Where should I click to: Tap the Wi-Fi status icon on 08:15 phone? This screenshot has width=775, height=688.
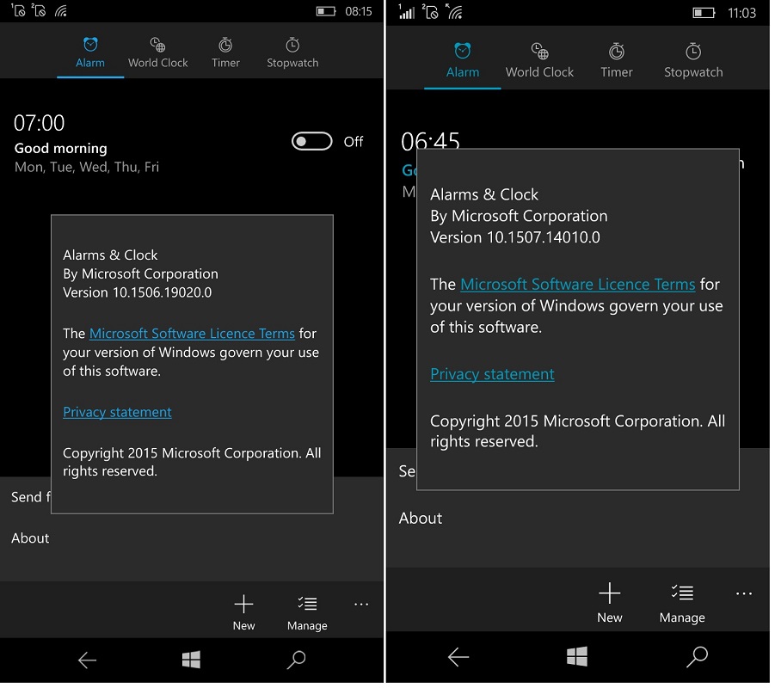[x=61, y=10]
